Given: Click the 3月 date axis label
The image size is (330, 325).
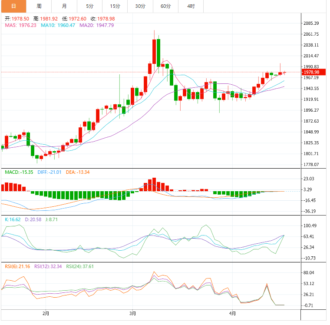Looking at the screenshot, I should click(132, 313).
